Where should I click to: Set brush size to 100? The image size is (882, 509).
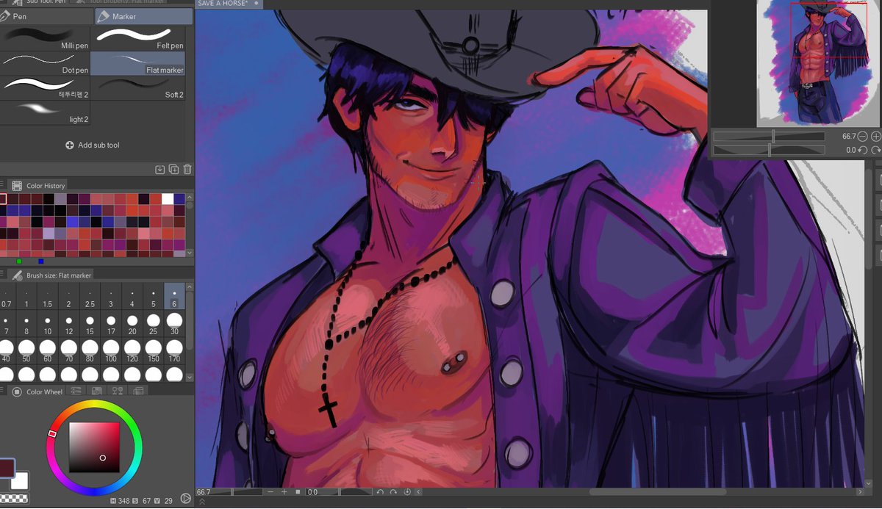111,351
